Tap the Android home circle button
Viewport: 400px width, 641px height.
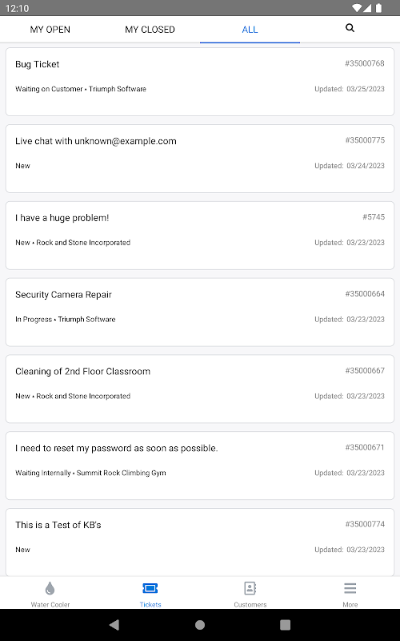200,625
